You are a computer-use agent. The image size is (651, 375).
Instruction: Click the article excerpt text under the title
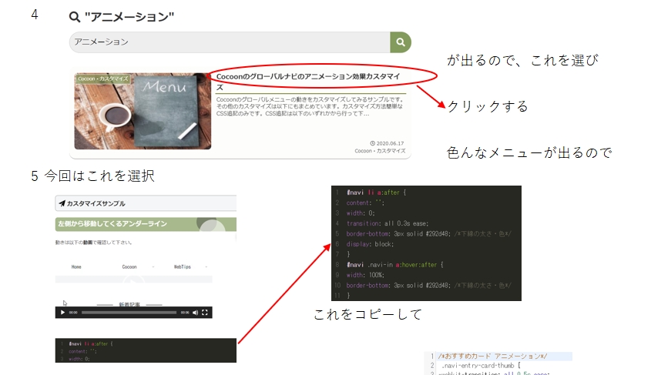(x=310, y=107)
